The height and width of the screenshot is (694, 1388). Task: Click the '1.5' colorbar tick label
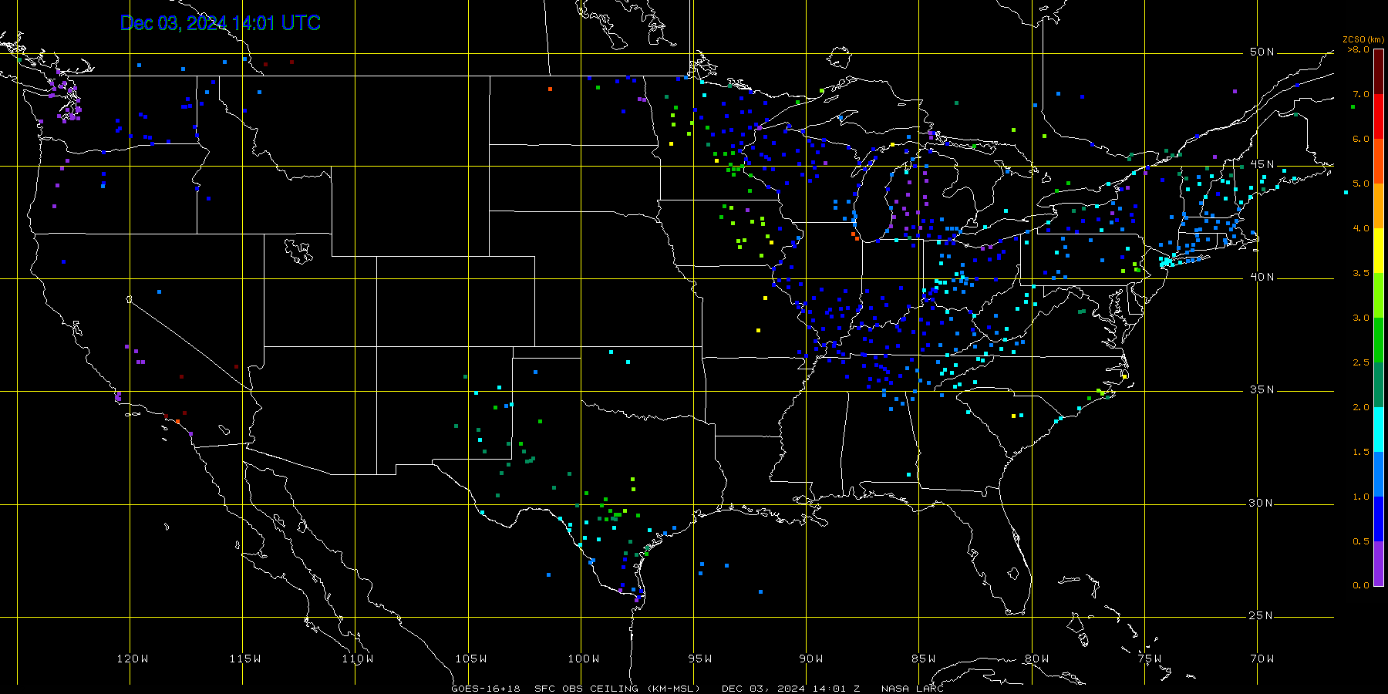1361,452
